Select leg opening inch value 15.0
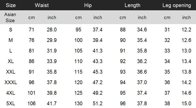 [186, 103]
